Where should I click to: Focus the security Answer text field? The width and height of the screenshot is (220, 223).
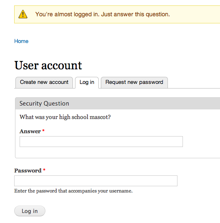click(101, 142)
